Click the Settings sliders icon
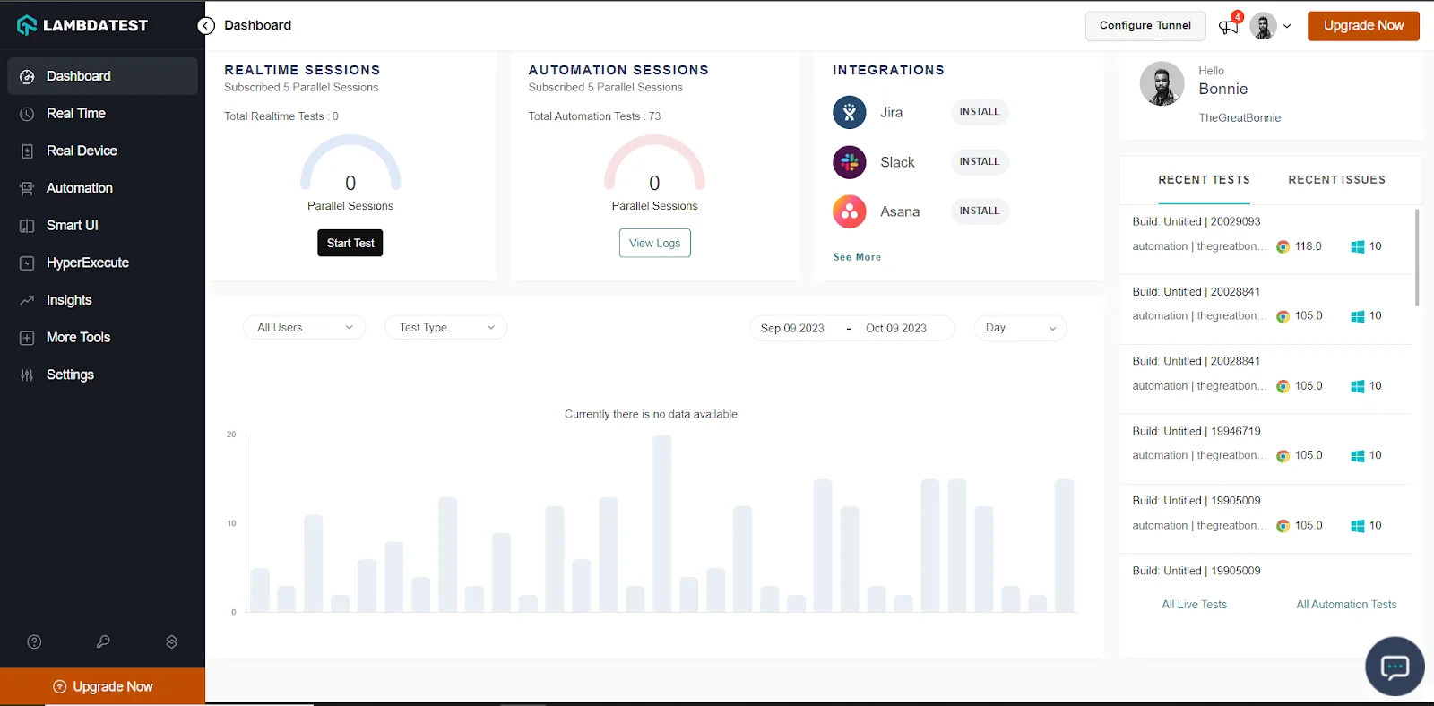Screen dimensions: 1434x706 [27, 375]
